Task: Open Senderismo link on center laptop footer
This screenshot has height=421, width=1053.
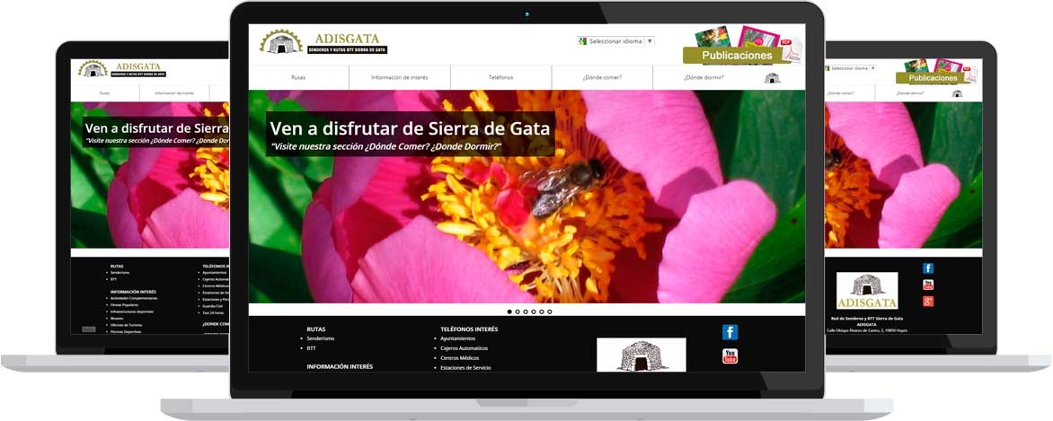Action: [x=321, y=338]
